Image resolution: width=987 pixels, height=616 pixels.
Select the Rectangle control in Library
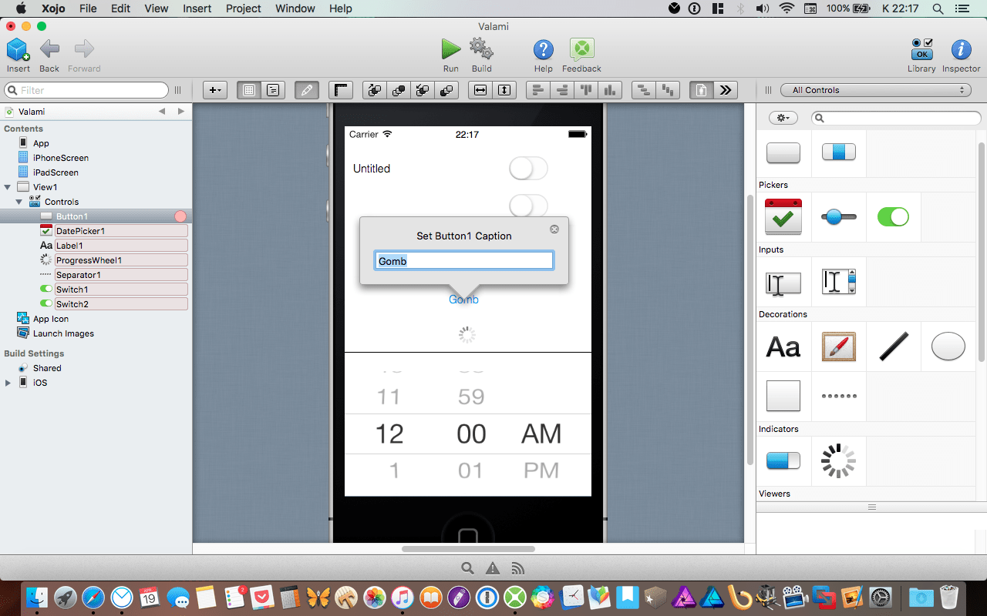783,396
